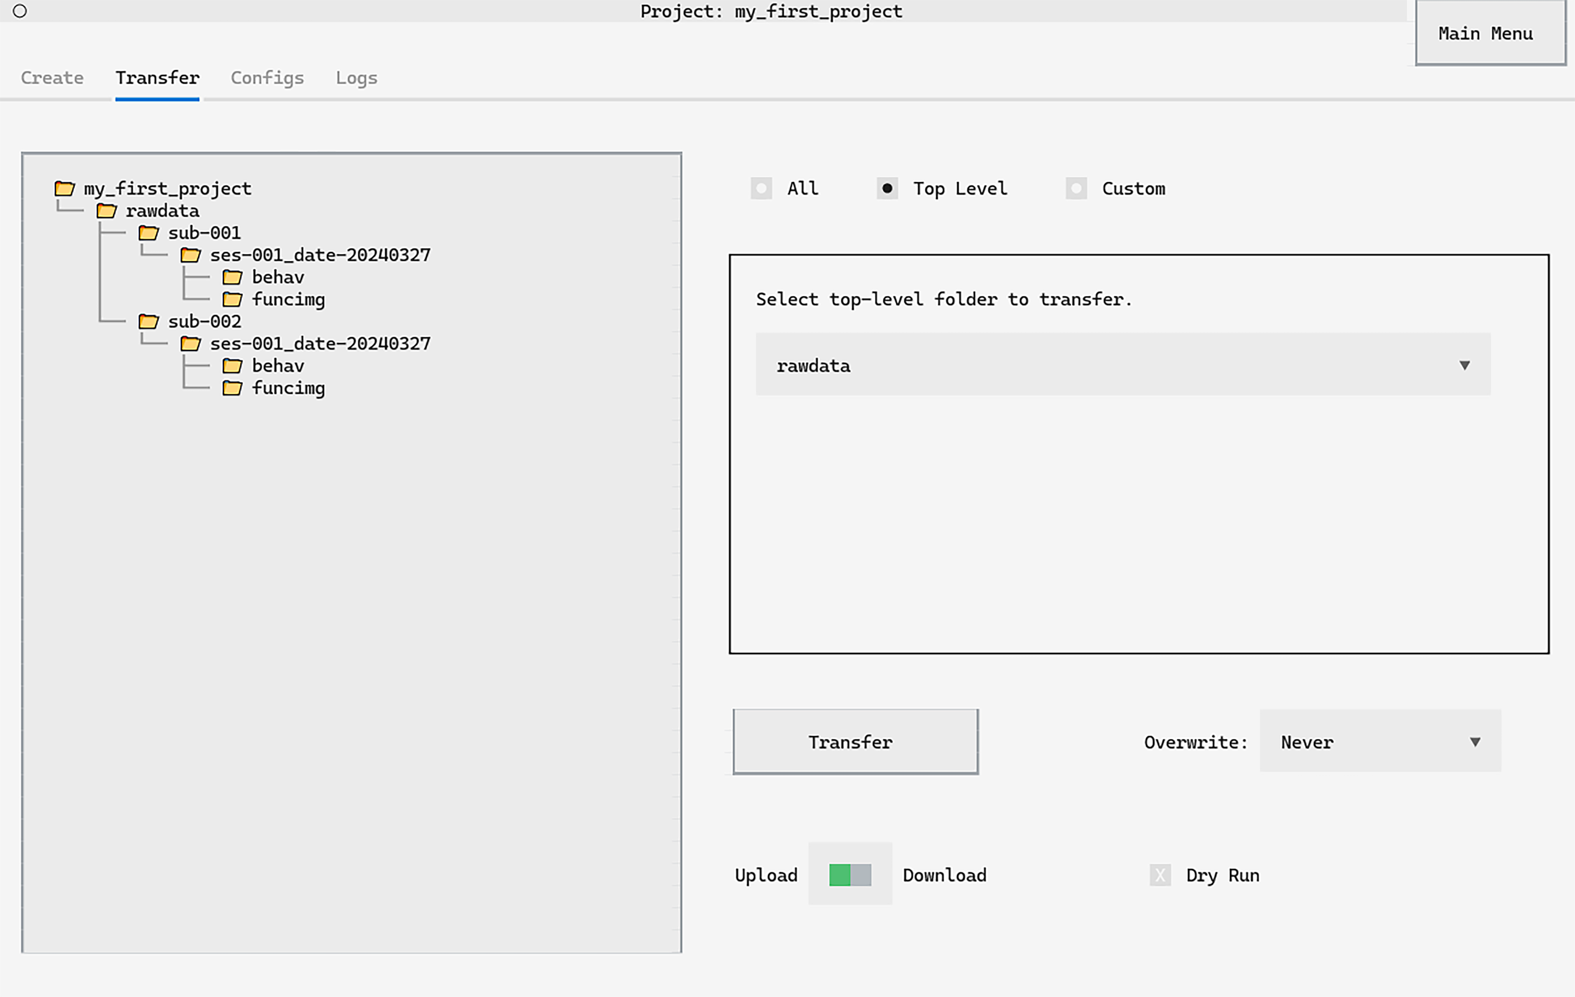Click folder icon of sub-001 session folder
Screen dimensions: 1575x997
click(x=190, y=255)
